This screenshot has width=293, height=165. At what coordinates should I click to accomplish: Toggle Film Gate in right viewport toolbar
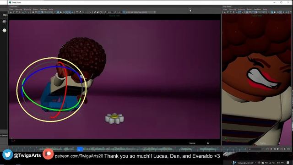click(250, 12)
